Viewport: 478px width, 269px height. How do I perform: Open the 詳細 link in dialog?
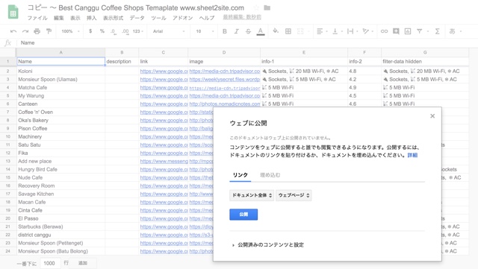(412, 155)
